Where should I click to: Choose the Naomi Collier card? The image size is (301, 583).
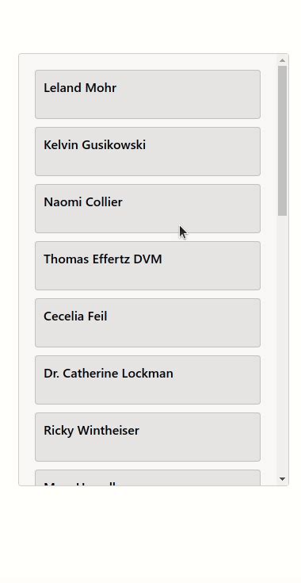tap(147, 209)
